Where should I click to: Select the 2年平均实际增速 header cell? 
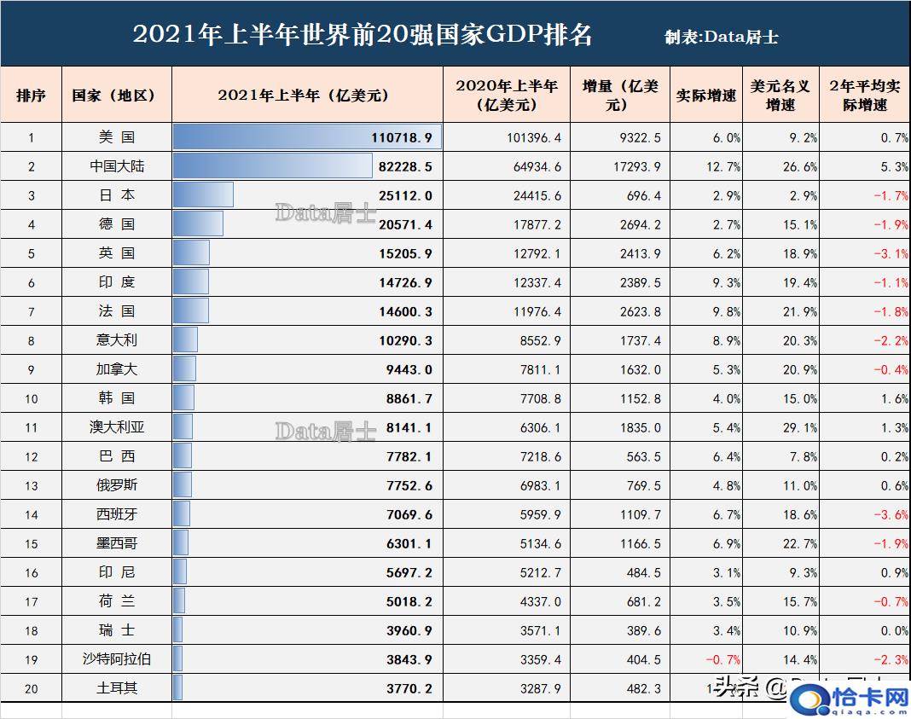[x=864, y=96]
